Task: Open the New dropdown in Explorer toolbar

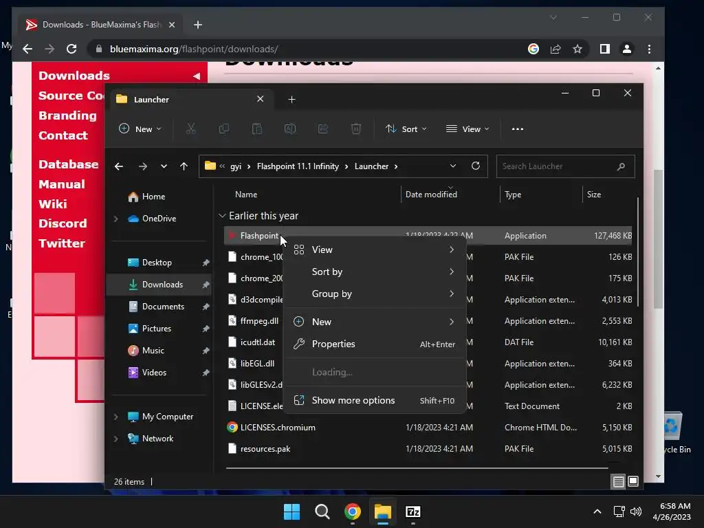Action: [140, 129]
